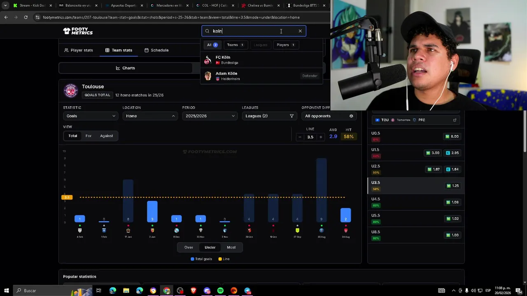This screenshot has height=296, width=527.
Task: Switch to the Player stats tab
Action: [79, 50]
